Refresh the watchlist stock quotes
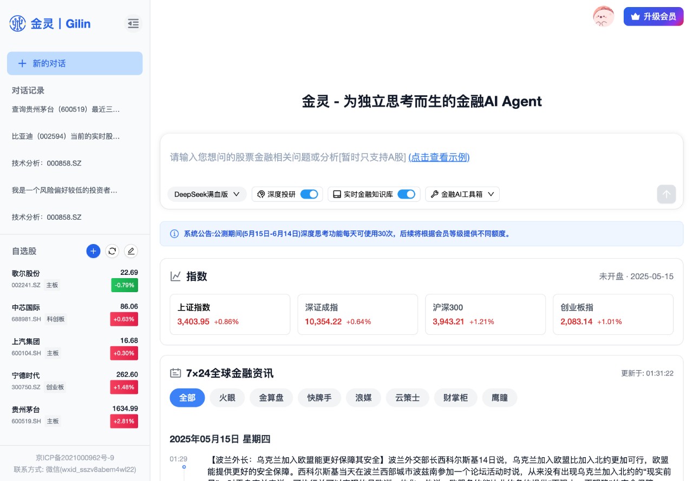This screenshot has height=481, width=693. (x=112, y=251)
